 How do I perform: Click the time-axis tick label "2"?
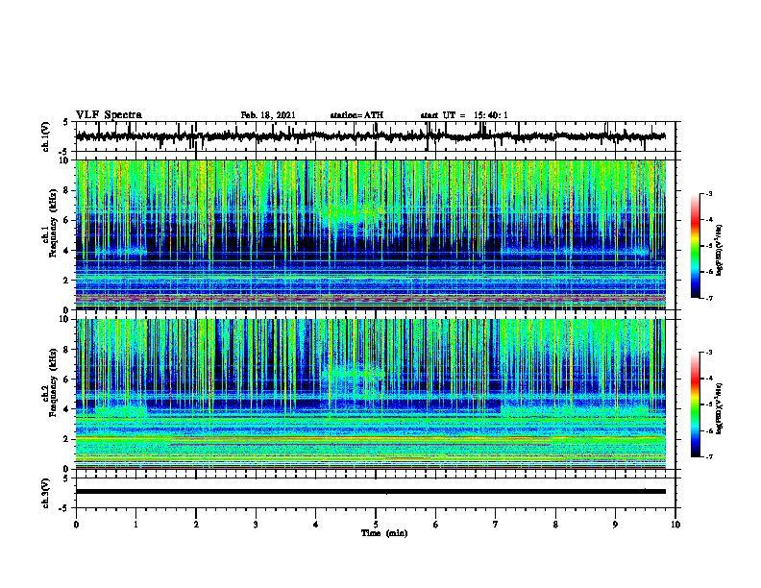(x=196, y=525)
